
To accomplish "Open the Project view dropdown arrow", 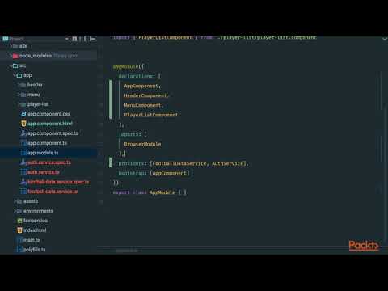I will click(66, 39).
